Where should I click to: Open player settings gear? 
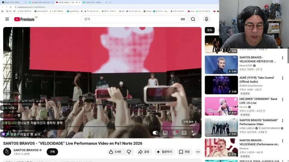click(x=175, y=133)
